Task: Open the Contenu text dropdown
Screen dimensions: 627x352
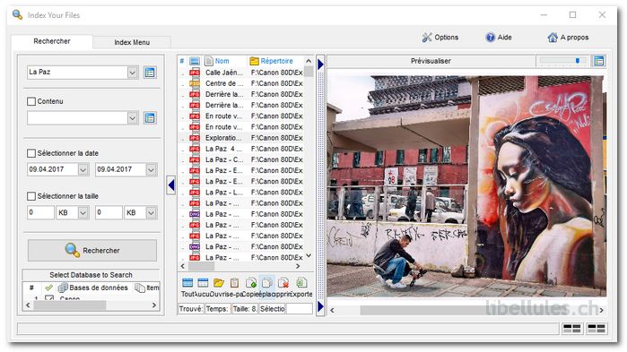Action: click(133, 118)
